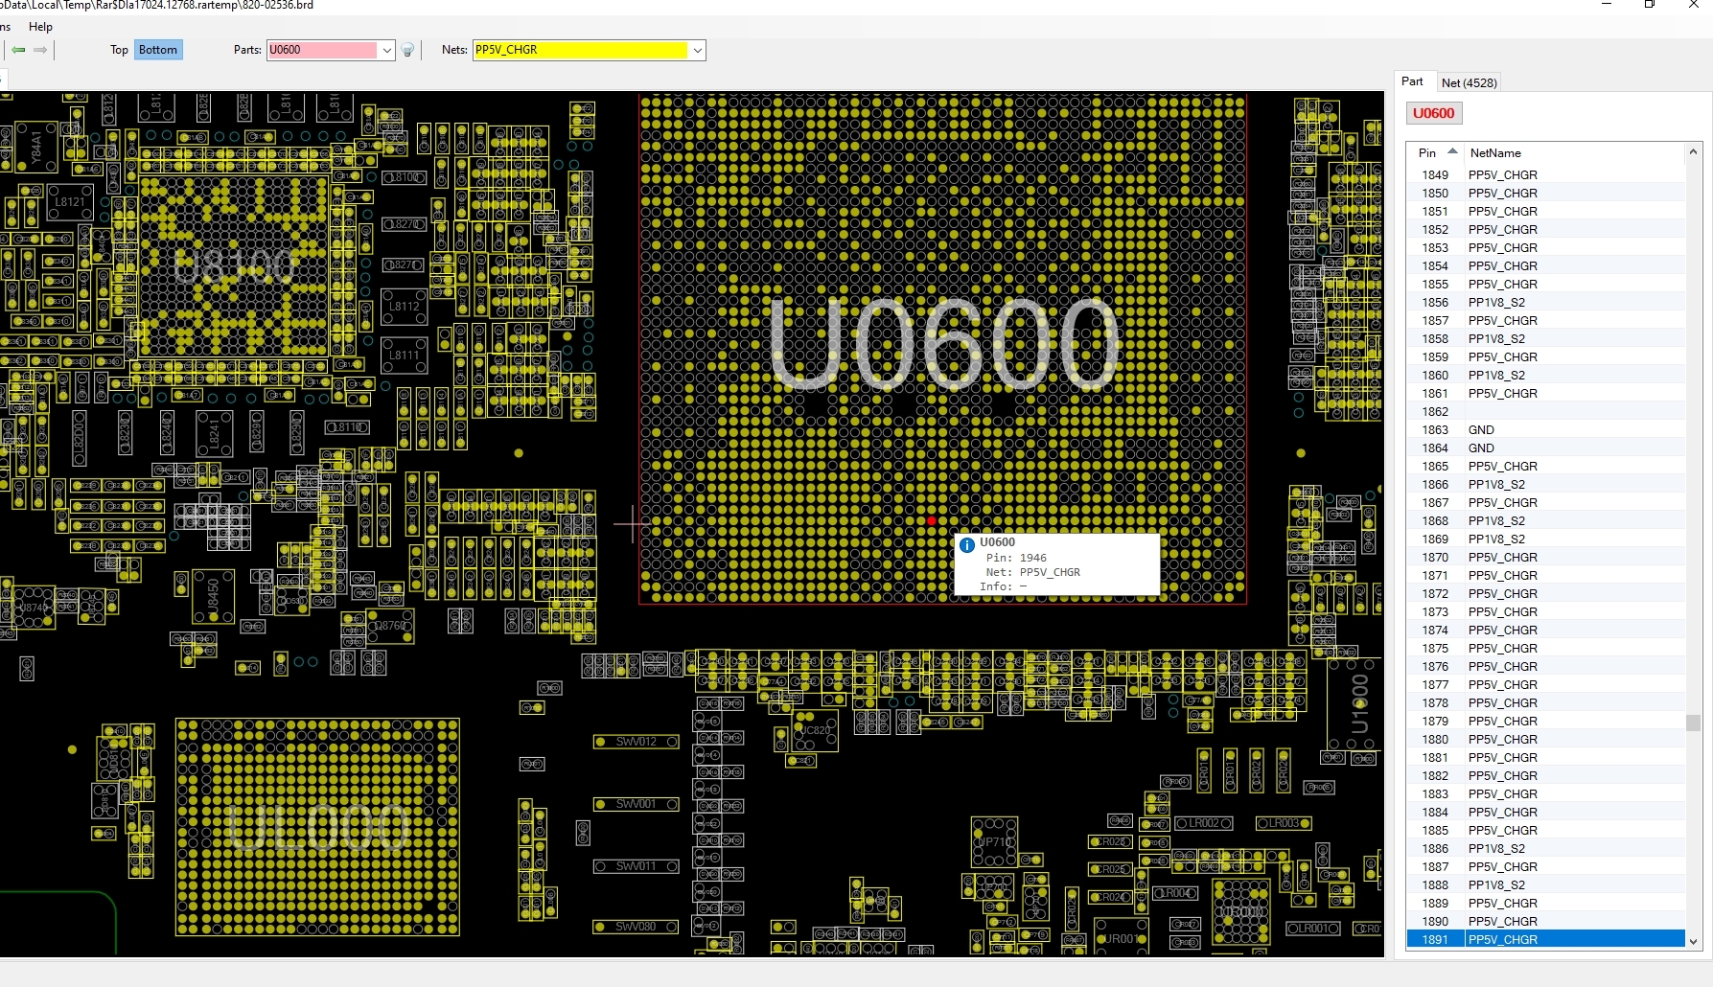Sort pin list by NetName column
Image resolution: width=1713 pixels, height=987 pixels.
[1572, 152]
